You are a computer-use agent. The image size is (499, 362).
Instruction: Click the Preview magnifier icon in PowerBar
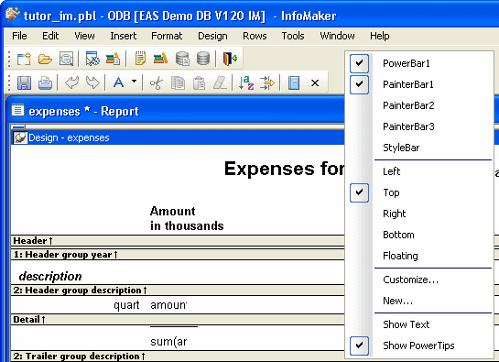(66, 59)
